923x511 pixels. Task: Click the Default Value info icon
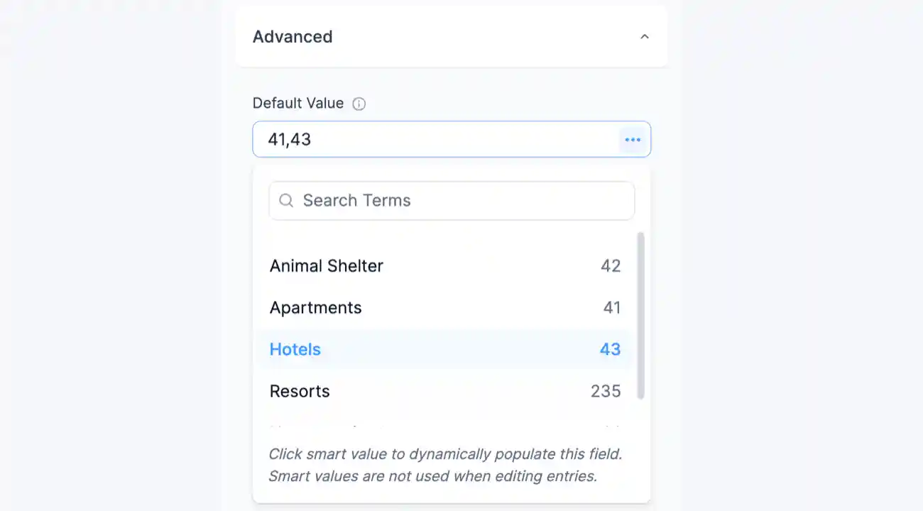coord(359,104)
